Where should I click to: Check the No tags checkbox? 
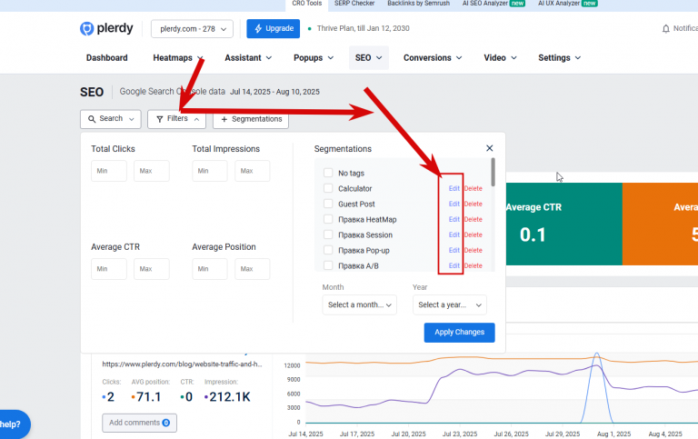pos(328,173)
